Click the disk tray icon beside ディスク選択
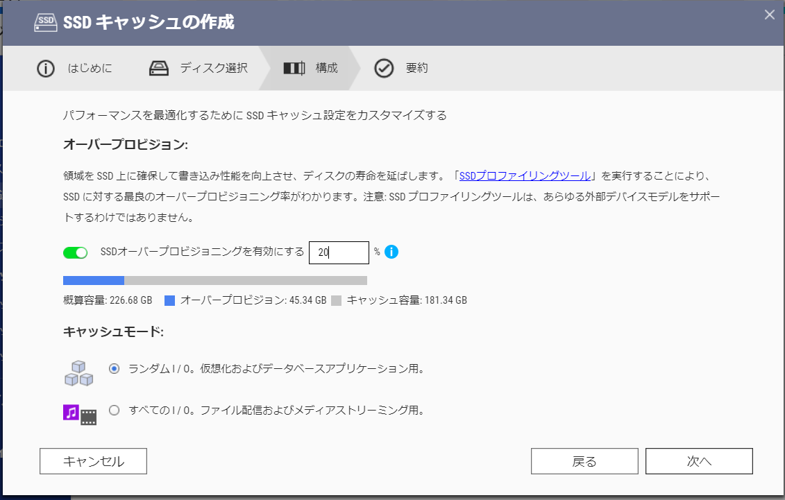The height and width of the screenshot is (500, 785). pos(159,68)
